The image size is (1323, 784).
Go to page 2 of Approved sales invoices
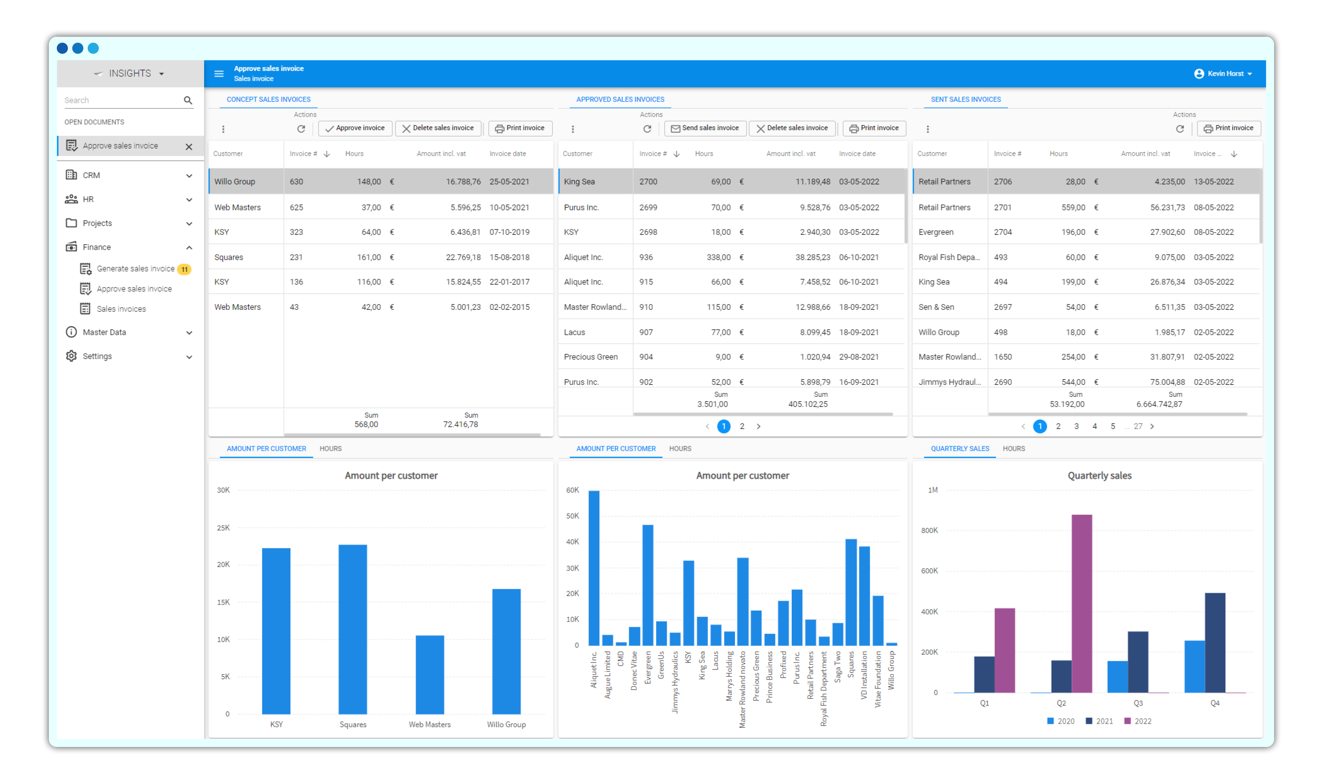[x=742, y=426]
